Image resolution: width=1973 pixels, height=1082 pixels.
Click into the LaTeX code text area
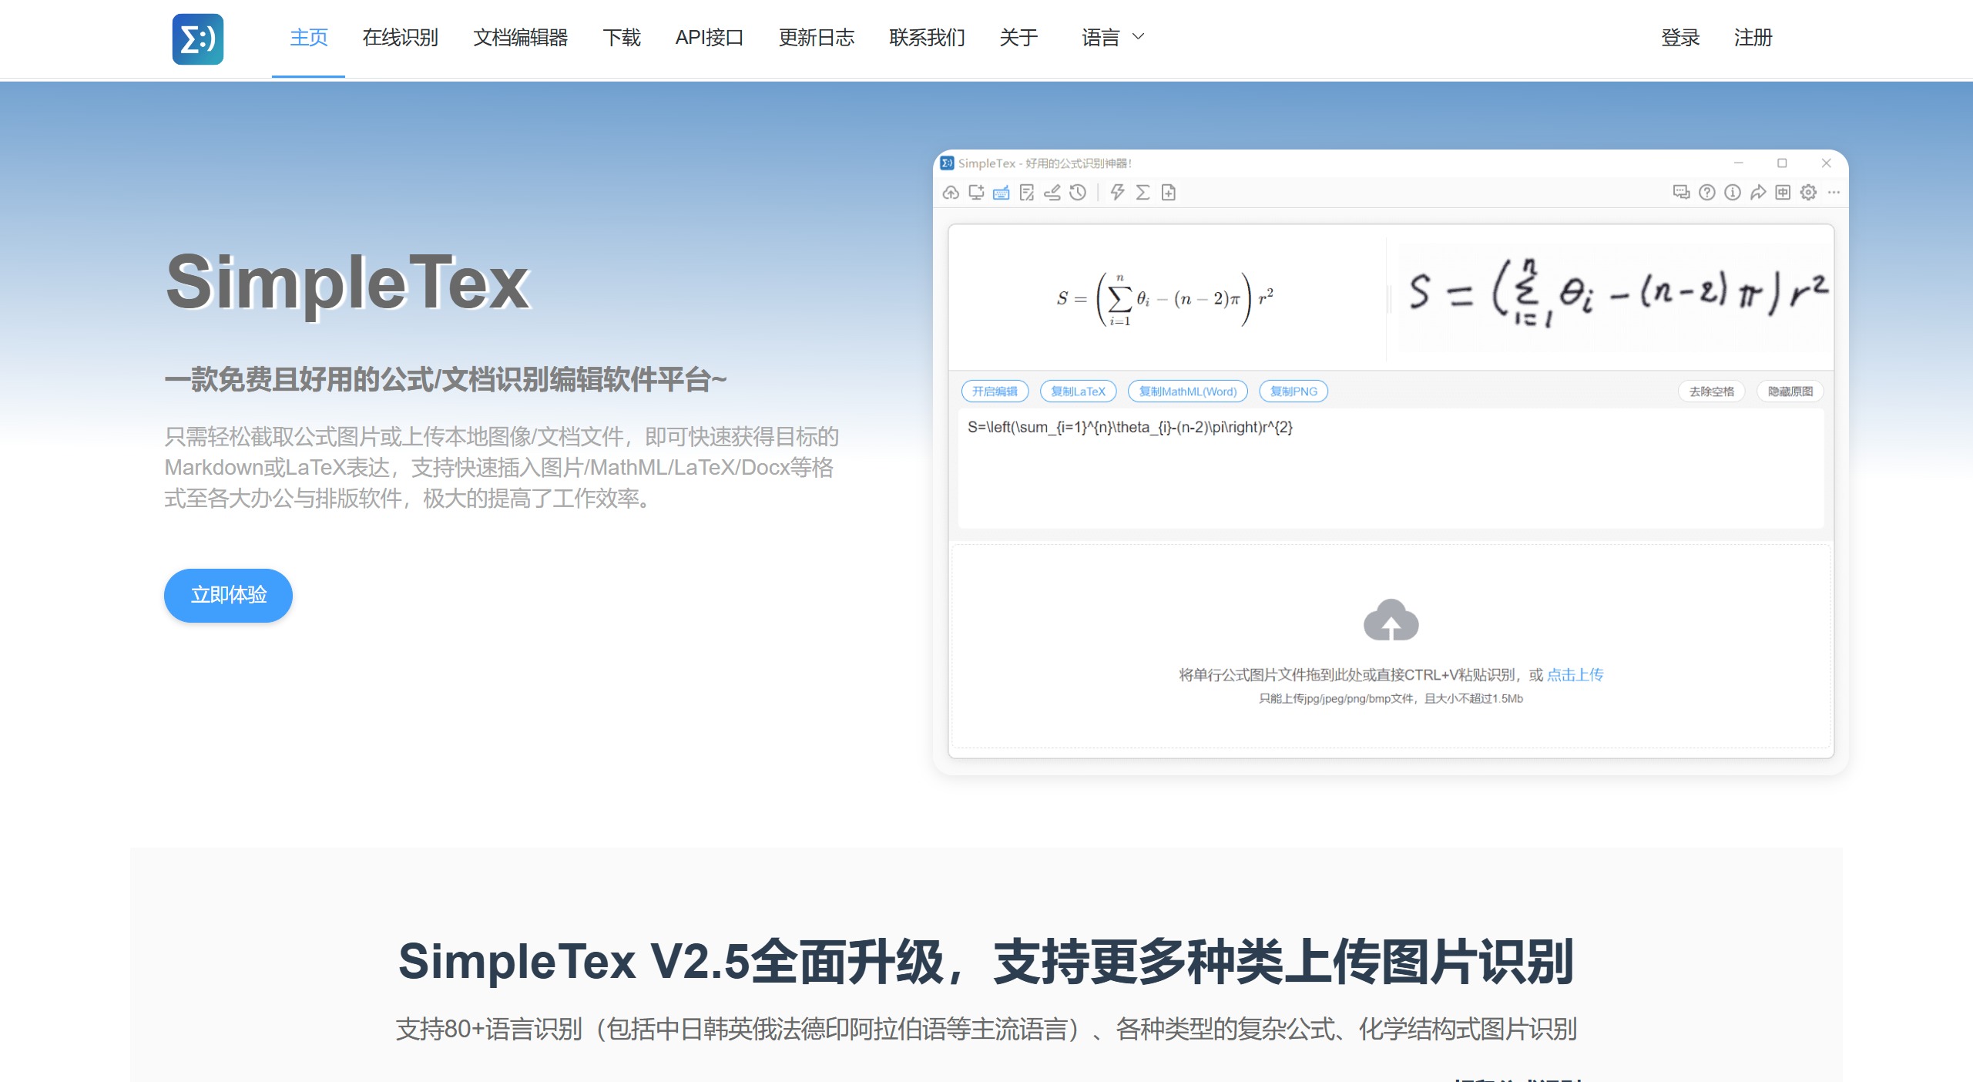1391,469
